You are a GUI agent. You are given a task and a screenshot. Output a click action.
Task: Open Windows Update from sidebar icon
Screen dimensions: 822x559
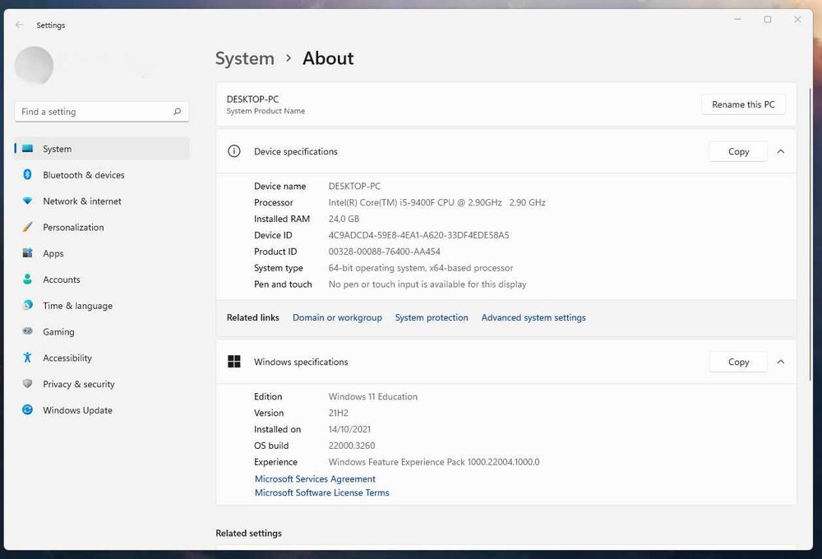[x=27, y=410]
